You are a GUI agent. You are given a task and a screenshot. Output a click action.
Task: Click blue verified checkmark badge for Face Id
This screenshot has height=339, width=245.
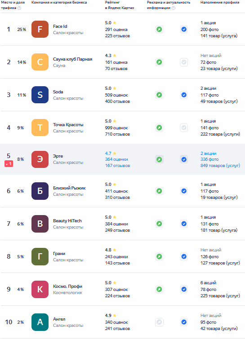(184, 29)
